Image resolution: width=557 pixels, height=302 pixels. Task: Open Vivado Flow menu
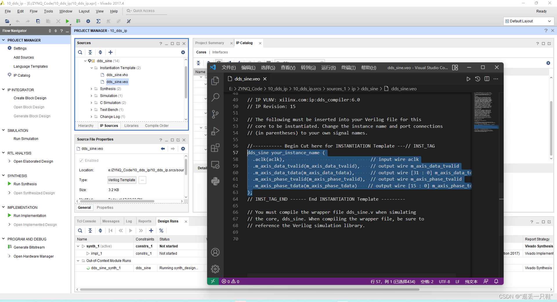point(34,11)
